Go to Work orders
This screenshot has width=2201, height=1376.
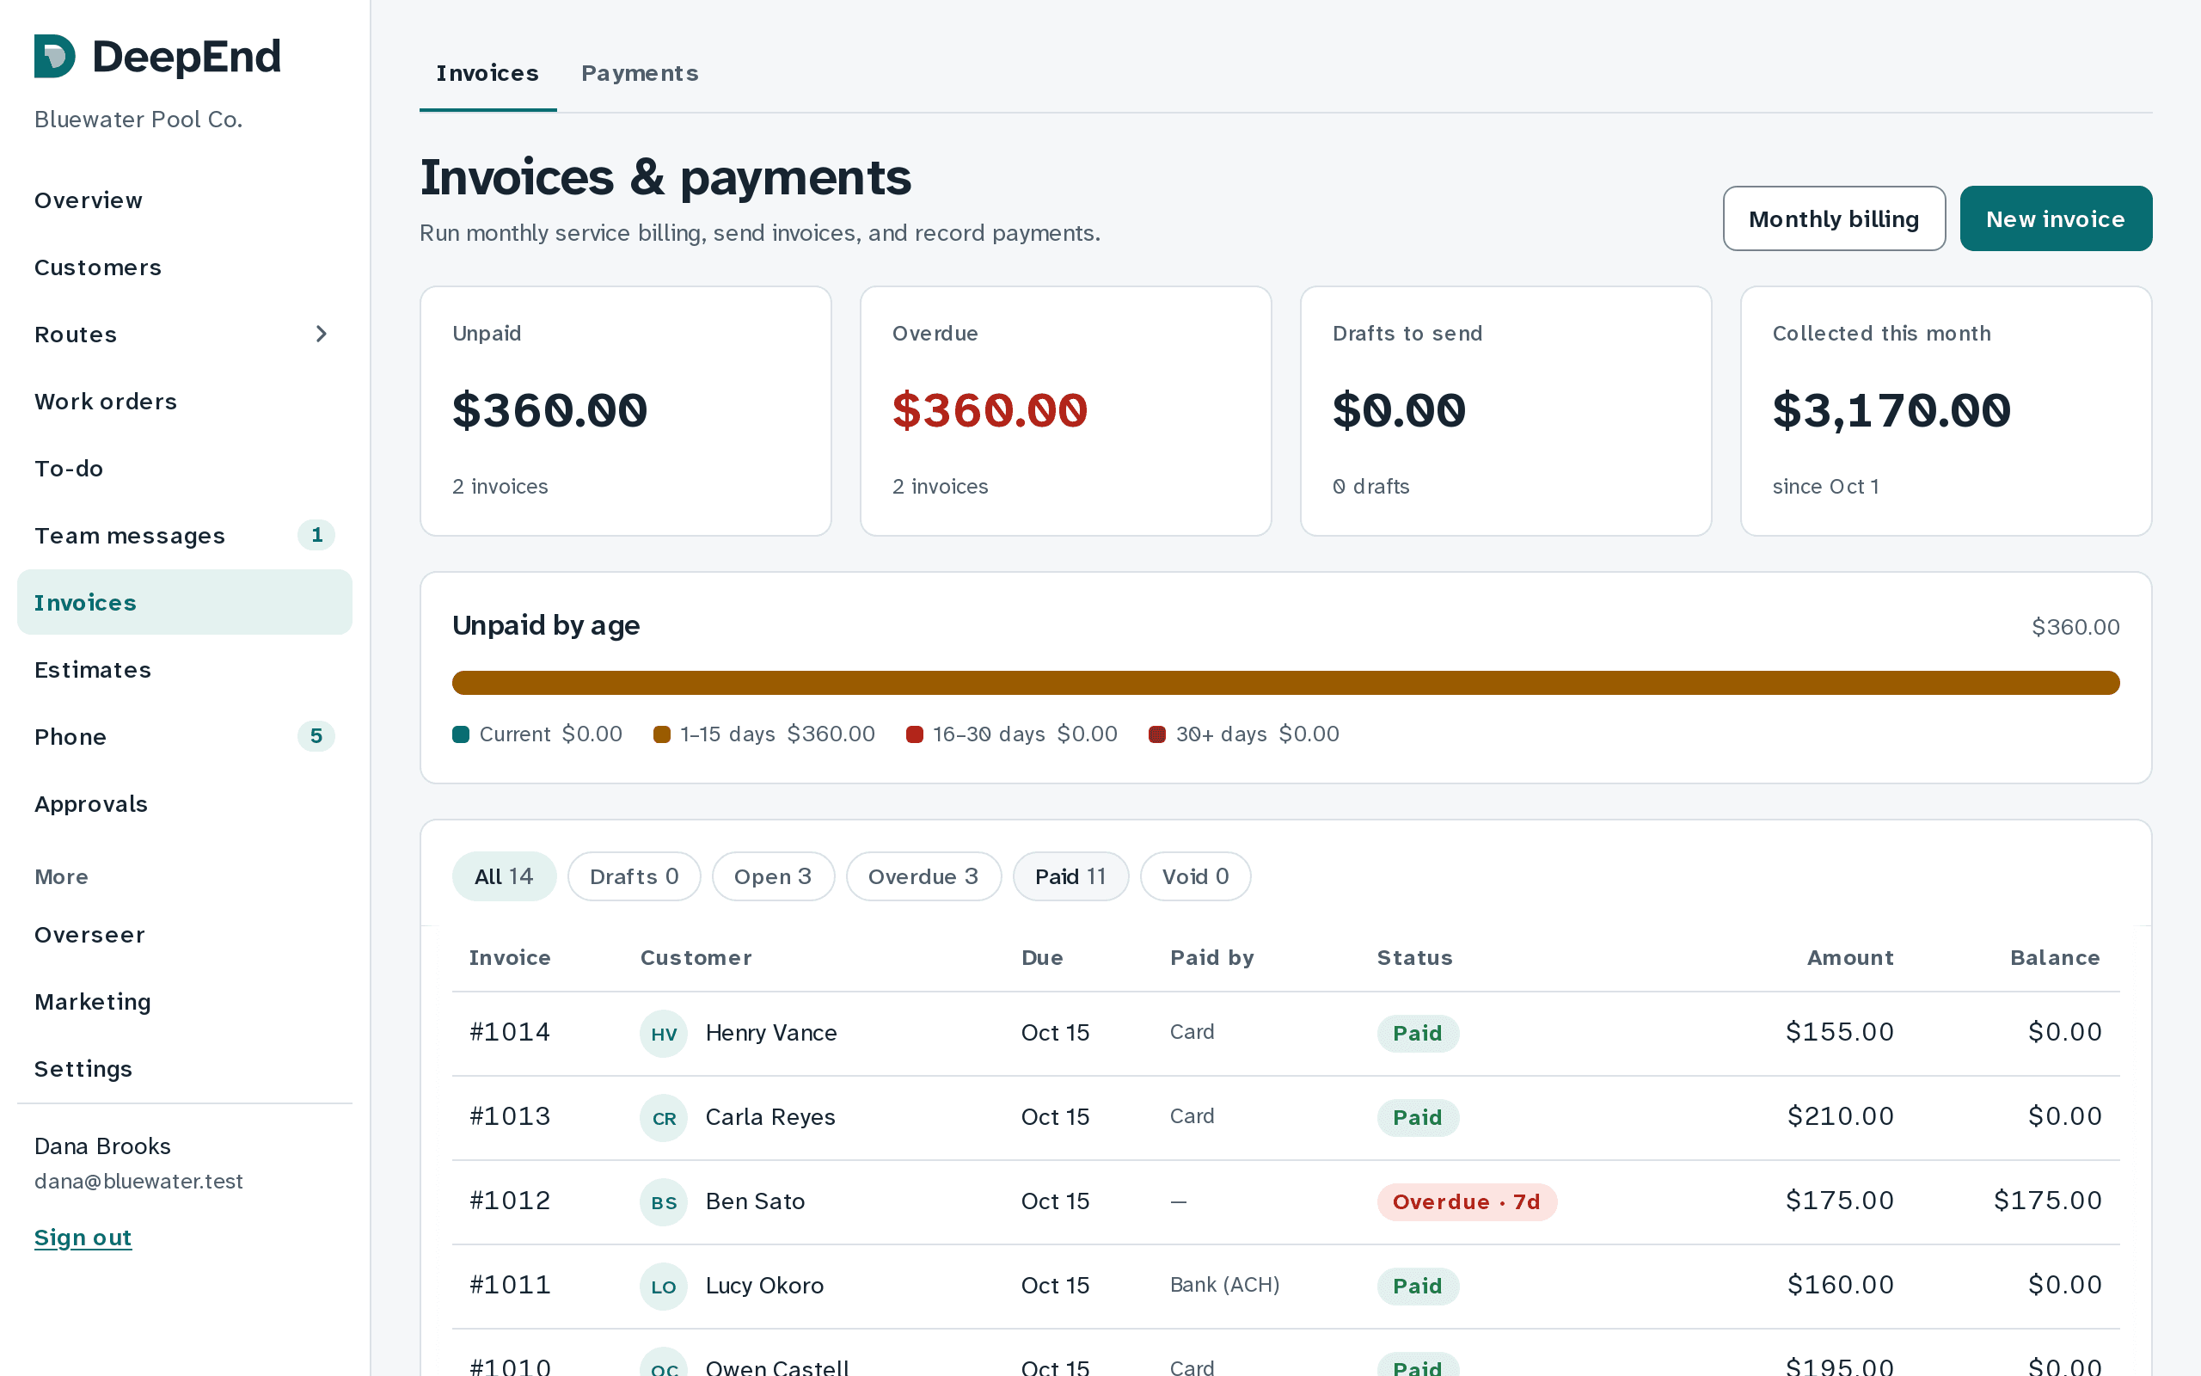tap(185, 402)
